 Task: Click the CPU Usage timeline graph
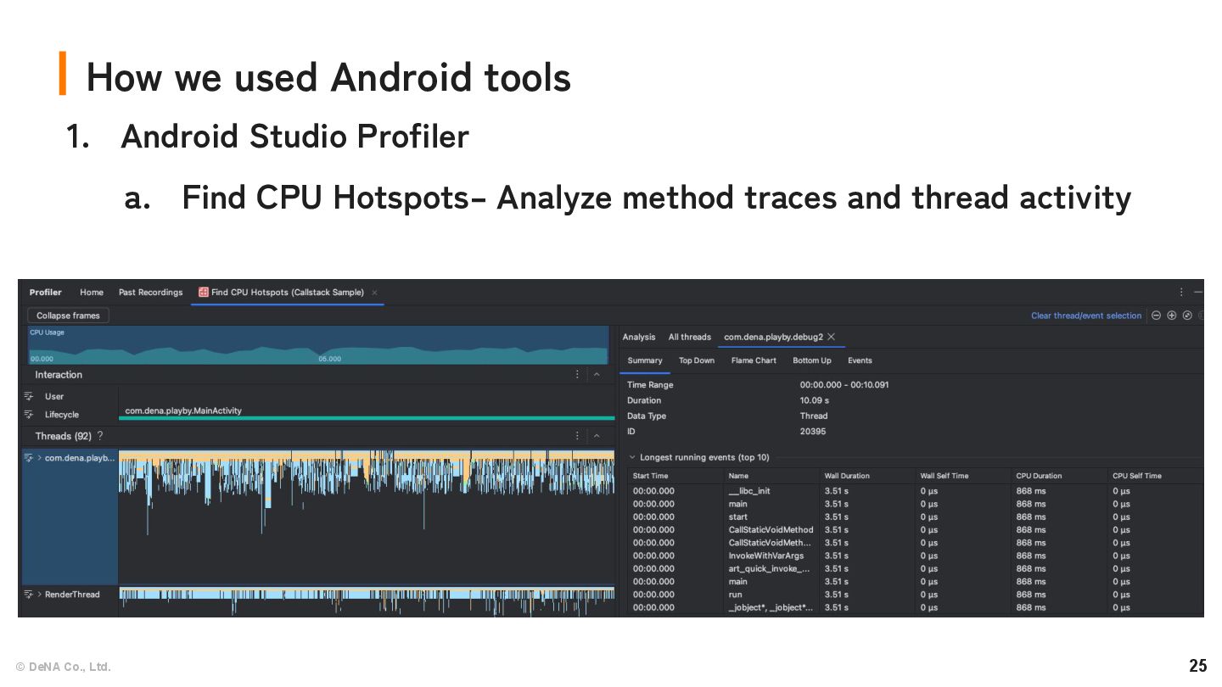tap(318, 345)
